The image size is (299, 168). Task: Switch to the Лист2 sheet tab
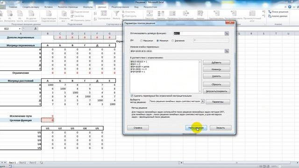pyautogui.click(x=22, y=163)
